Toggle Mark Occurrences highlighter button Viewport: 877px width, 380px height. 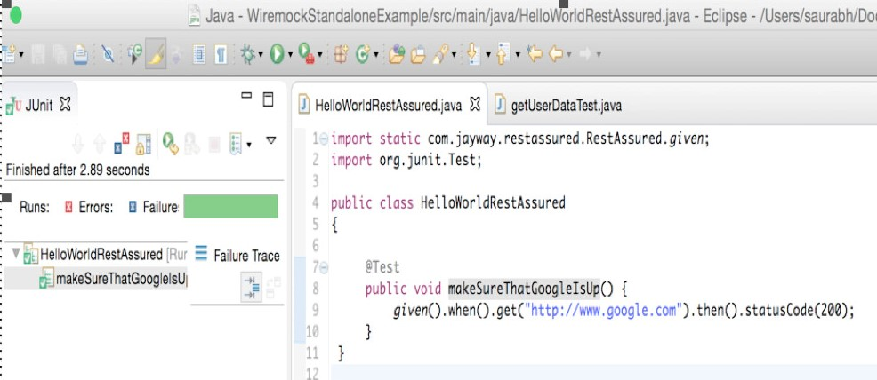click(156, 53)
